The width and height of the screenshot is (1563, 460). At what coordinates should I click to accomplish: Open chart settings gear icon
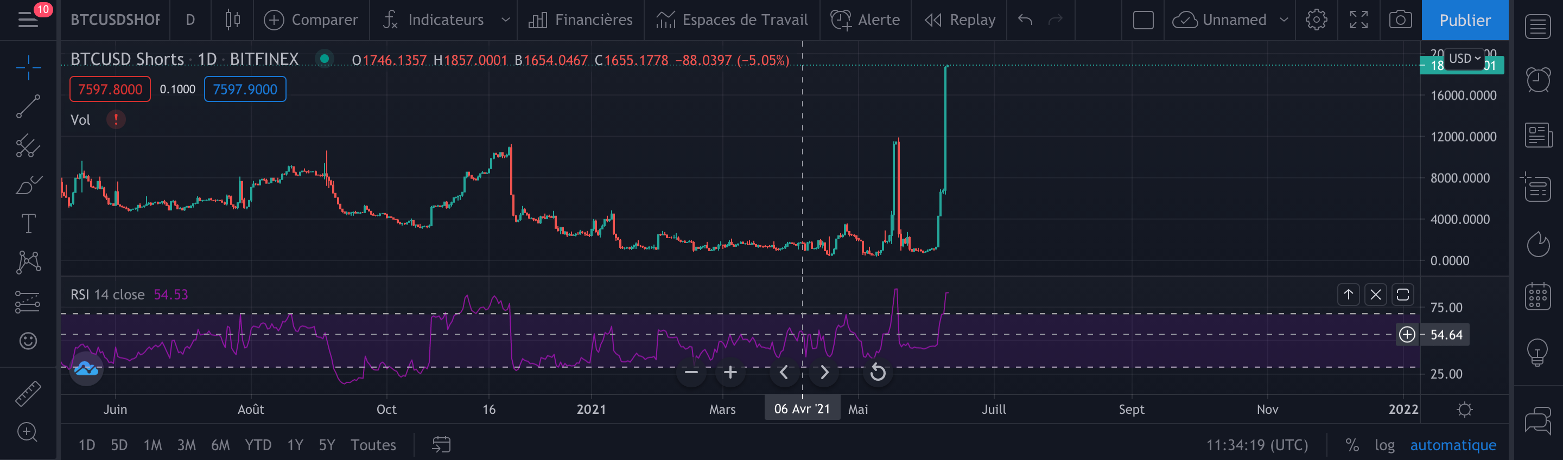(x=1316, y=20)
